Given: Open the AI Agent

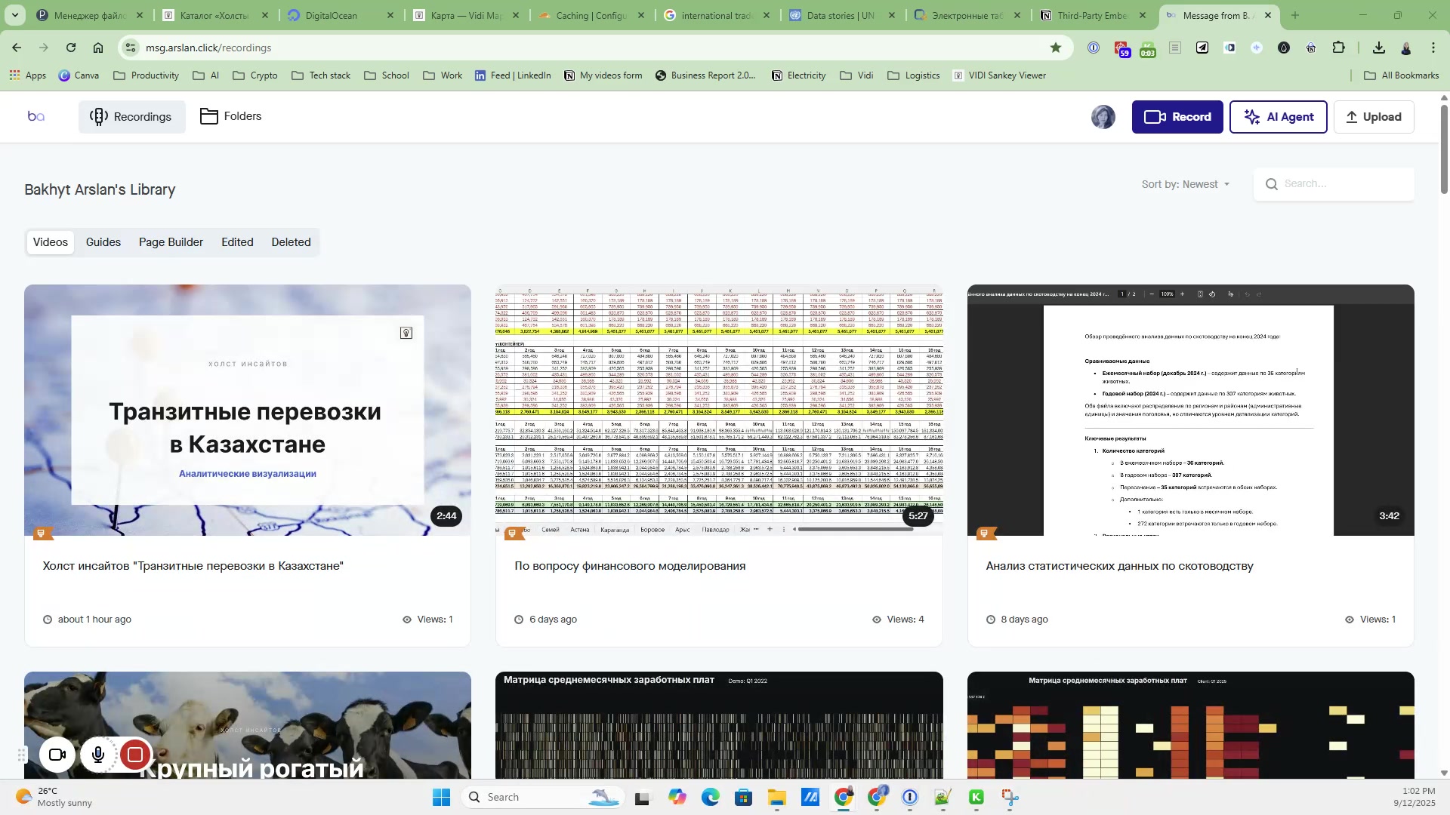Looking at the screenshot, I should (x=1278, y=117).
